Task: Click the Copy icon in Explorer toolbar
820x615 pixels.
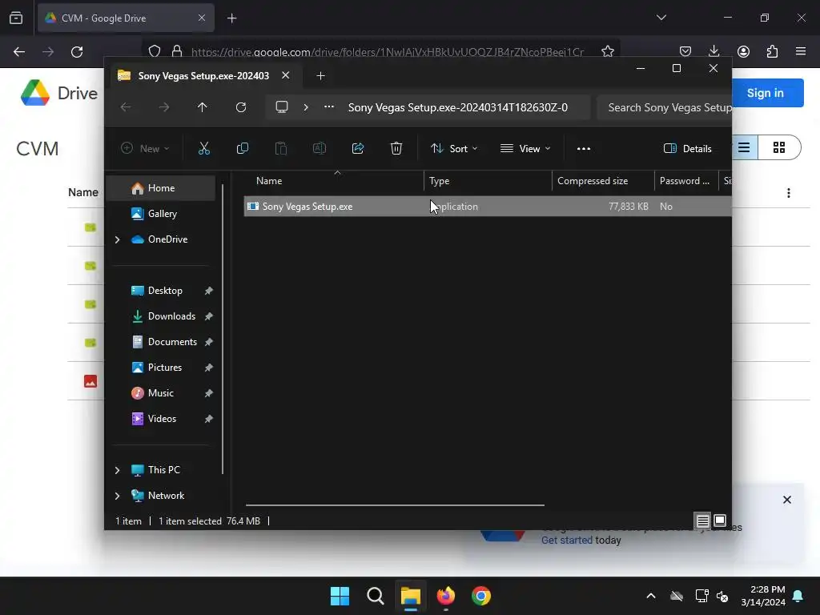Action: (242, 148)
